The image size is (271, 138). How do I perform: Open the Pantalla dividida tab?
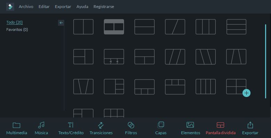221,128
